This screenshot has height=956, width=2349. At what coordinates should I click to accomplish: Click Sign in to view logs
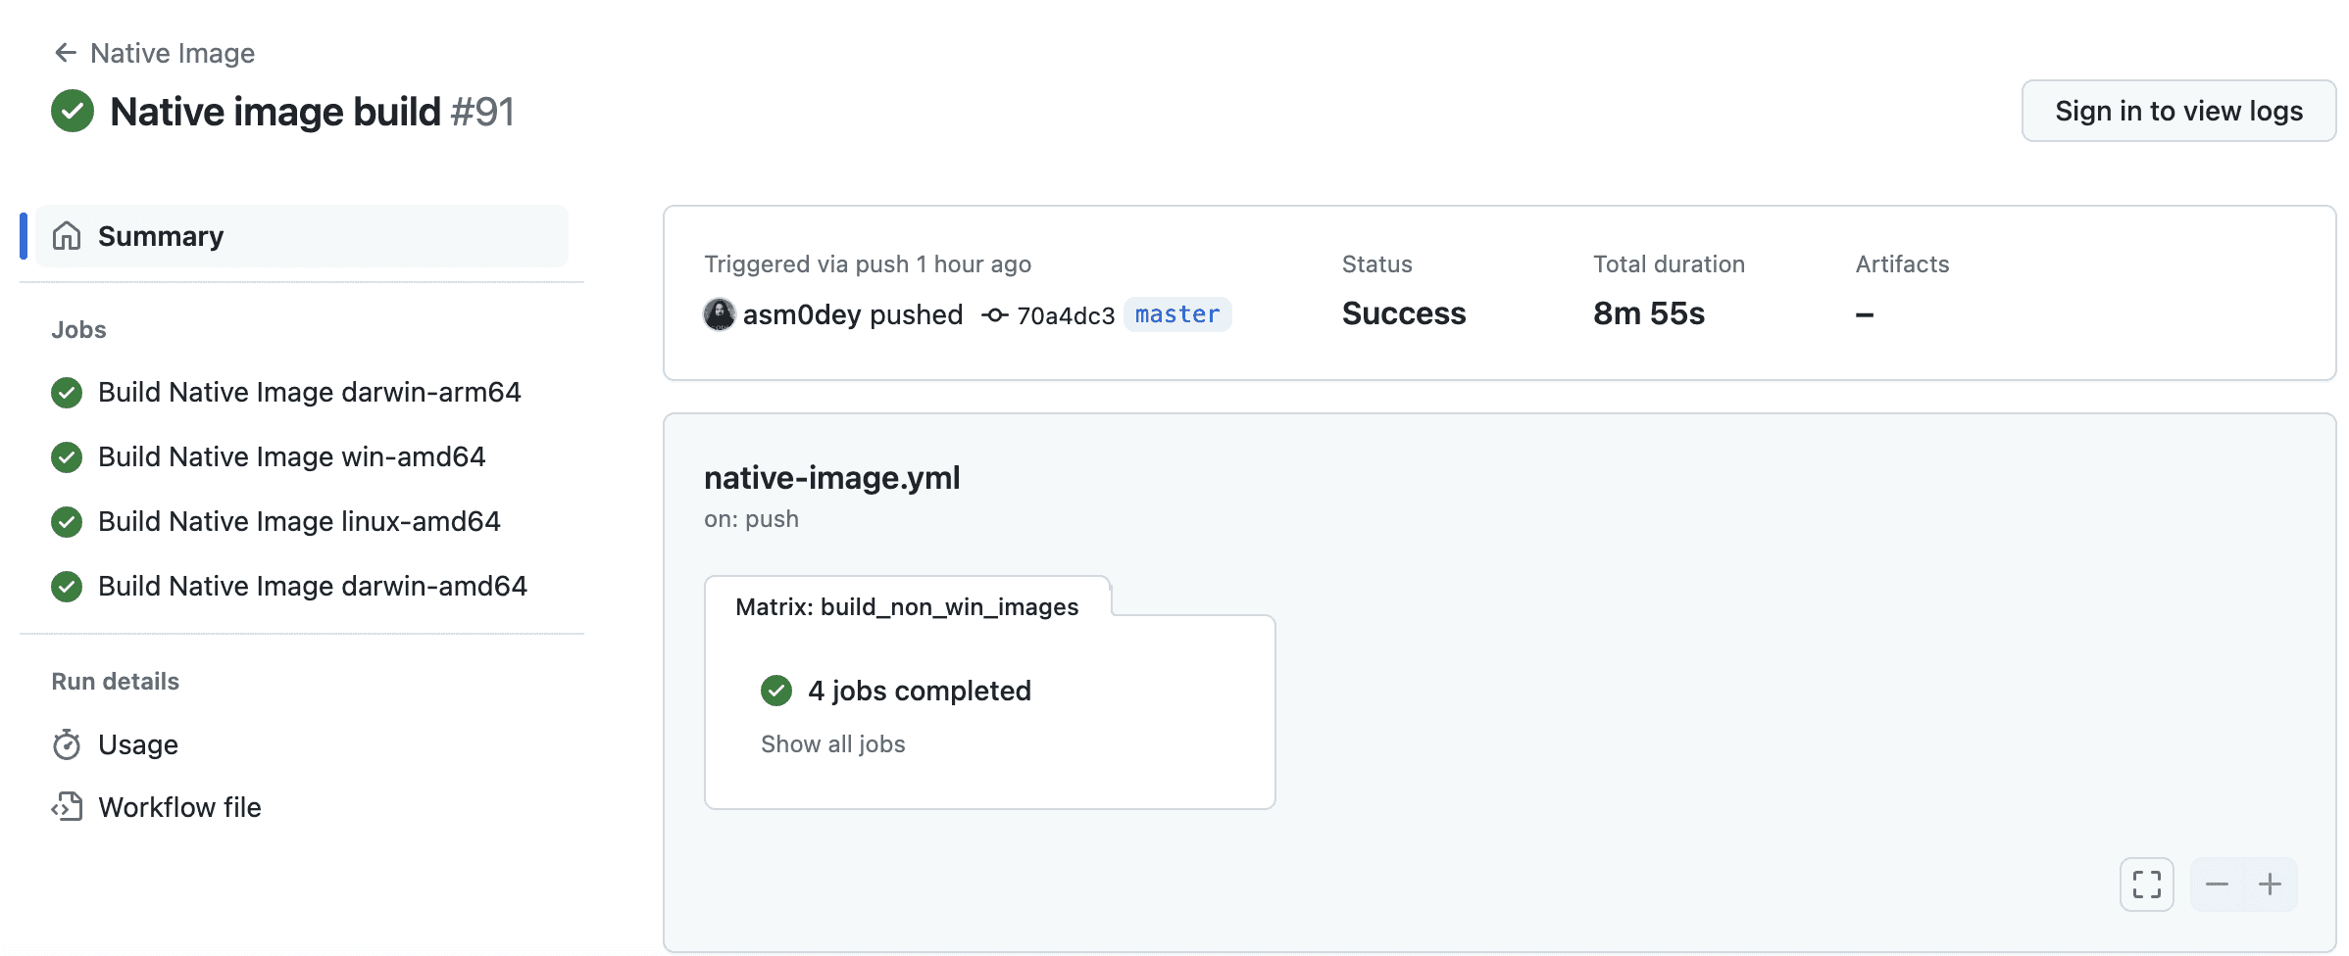coord(2178,111)
